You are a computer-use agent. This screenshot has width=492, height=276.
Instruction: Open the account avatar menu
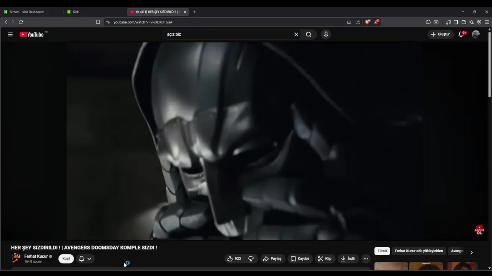(x=476, y=34)
